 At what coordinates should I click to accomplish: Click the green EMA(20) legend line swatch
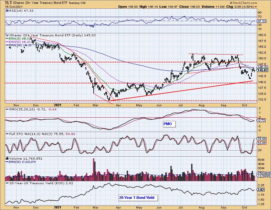[7, 39]
